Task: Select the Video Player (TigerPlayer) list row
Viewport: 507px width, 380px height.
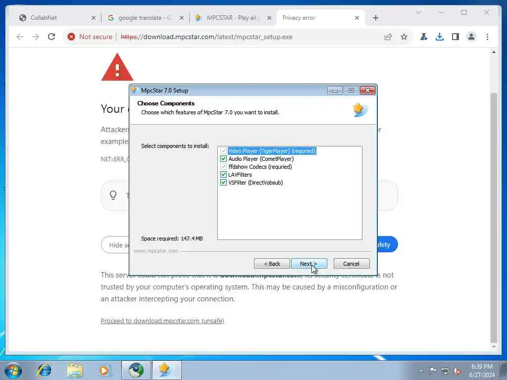Action: [x=272, y=151]
